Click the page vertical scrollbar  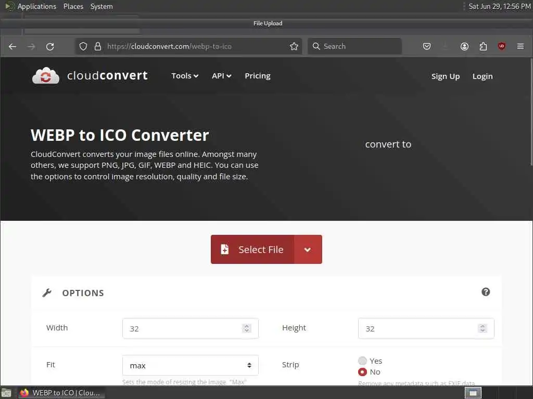point(531,112)
